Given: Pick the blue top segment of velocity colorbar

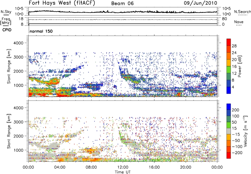Looking at the screenshot, I should [229, 107].
